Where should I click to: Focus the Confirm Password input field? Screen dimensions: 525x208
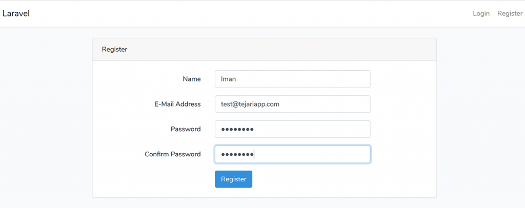(308, 154)
